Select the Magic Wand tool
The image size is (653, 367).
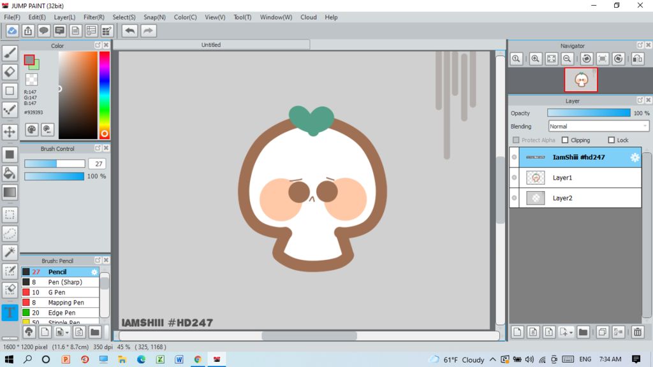(x=10, y=252)
